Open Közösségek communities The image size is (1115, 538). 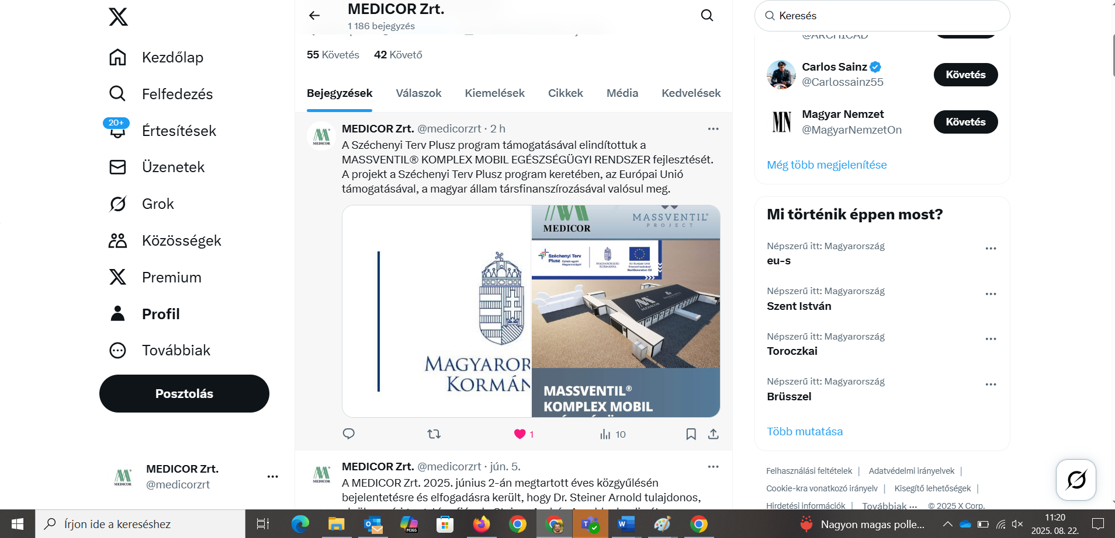coord(165,240)
